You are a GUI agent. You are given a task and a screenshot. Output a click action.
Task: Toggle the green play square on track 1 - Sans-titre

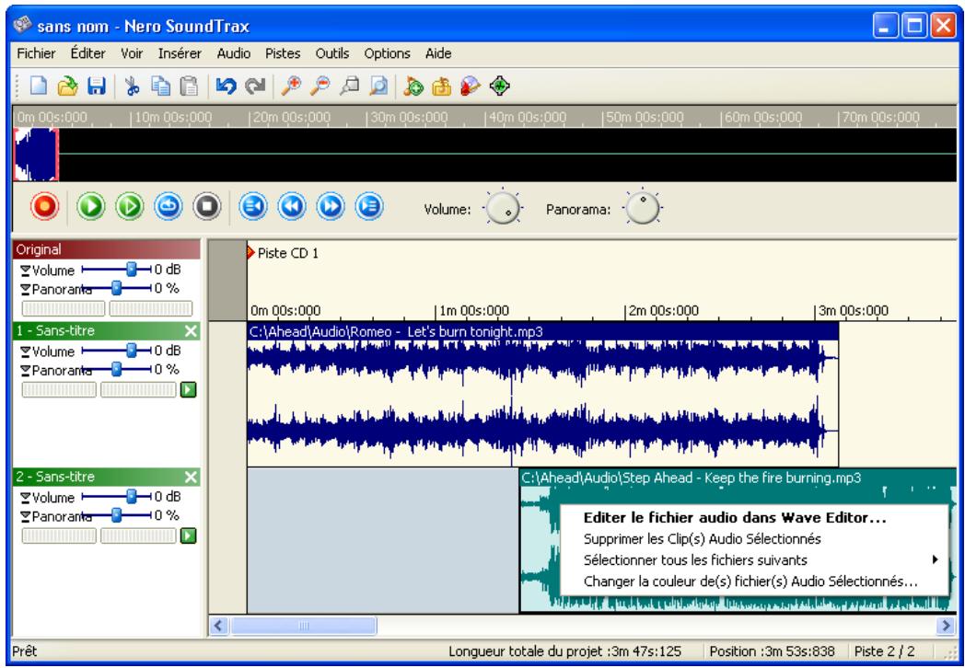189,389
